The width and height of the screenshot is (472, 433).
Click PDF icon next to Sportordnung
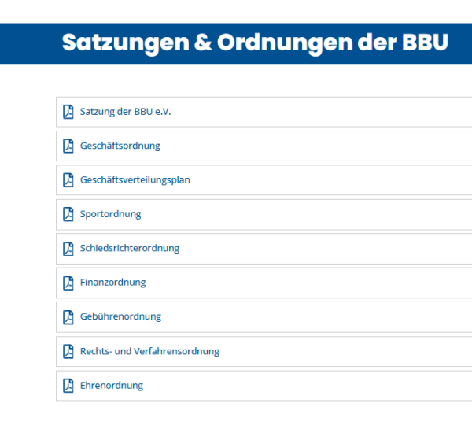tap(68, 214)
